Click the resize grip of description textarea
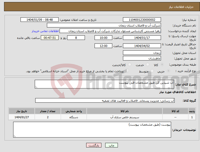Screen dimensions: 200x152 (x=36, y=87)
